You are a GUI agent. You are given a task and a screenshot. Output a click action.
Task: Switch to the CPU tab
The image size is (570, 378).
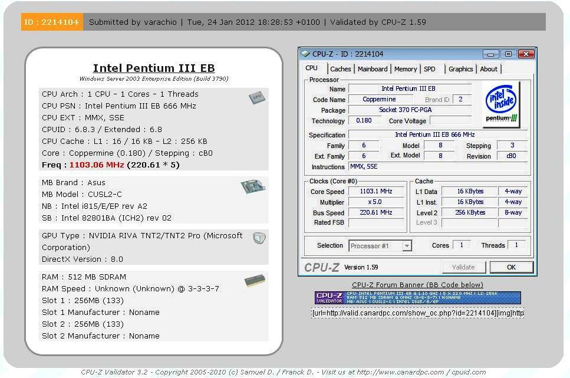pyautogui.click(x=312, y=68)
